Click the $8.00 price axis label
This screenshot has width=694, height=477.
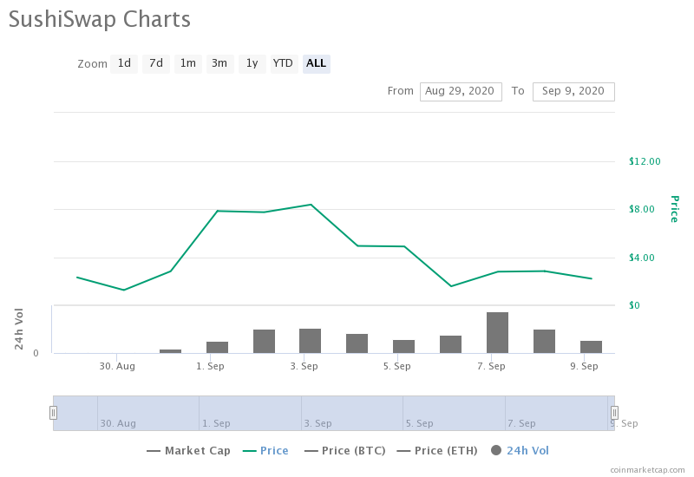coord(641,209)
